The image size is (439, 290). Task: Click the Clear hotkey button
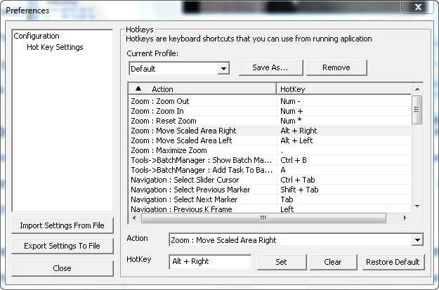(x=333, y=262)
